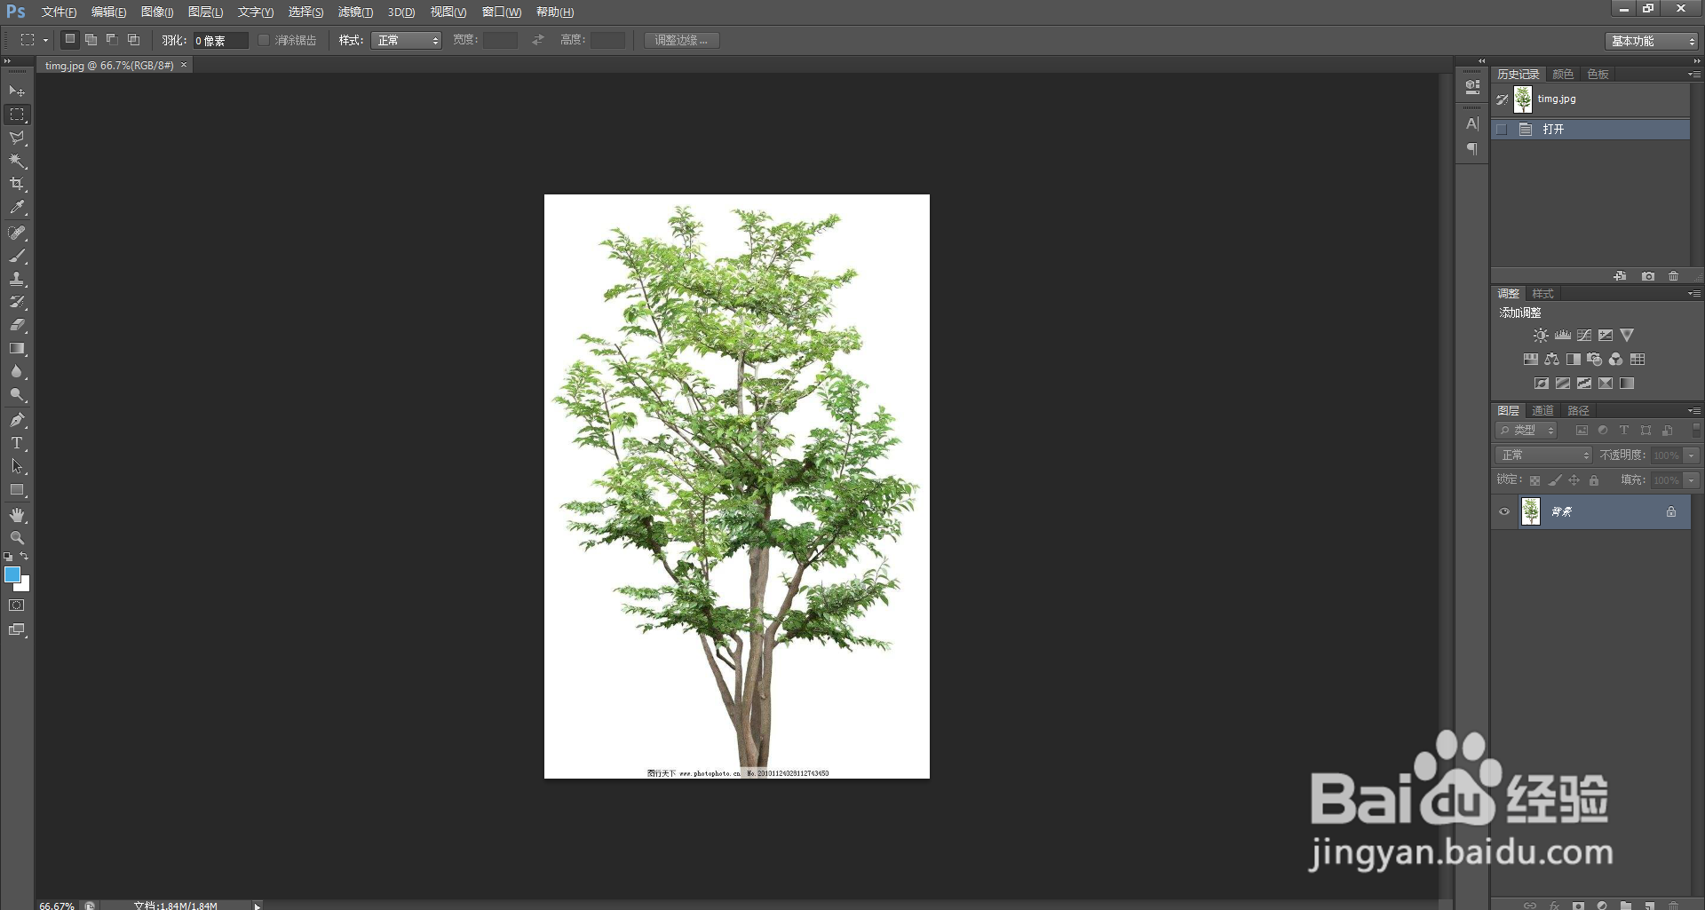Add a Curves adjustment

pyautogui.click(x=1584, y=336)
